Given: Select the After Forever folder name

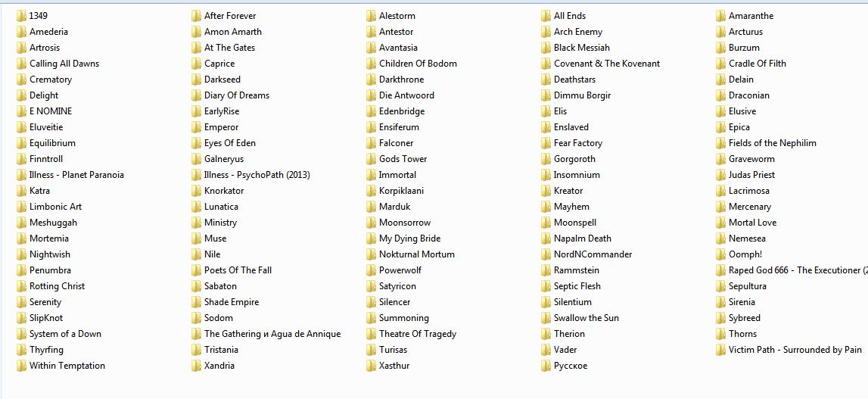Looking at the screenshot, I should pyautogui.click(x=230, y=15).
